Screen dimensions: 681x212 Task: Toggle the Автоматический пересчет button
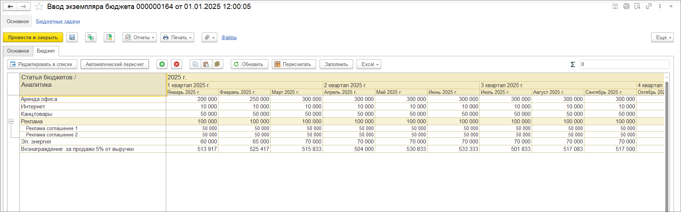pos(115,64)
